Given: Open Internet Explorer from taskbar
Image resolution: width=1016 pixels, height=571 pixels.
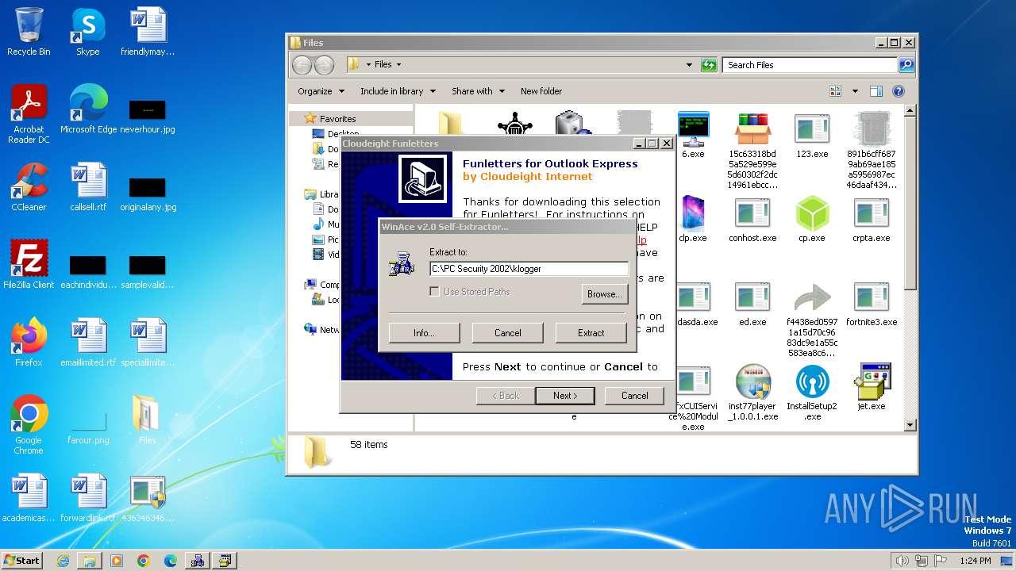Looking at the screenshot, I should pos(63,561).
